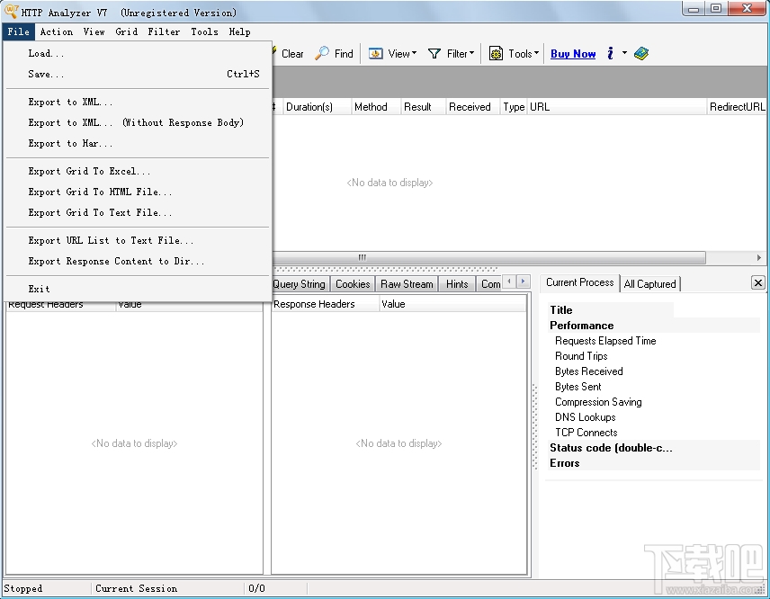Expand the Filter dropdown arrow
The height and width of the screenshot is (599, 770).
[471, 54]
